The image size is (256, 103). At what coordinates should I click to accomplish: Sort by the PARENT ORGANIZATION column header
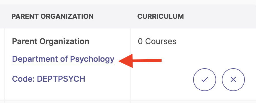(x=53, y=16)
